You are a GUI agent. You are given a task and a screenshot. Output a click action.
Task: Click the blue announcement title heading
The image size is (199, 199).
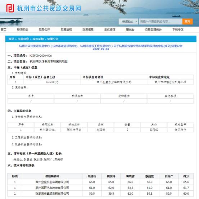pyautogui.click(x=101, y=48)
